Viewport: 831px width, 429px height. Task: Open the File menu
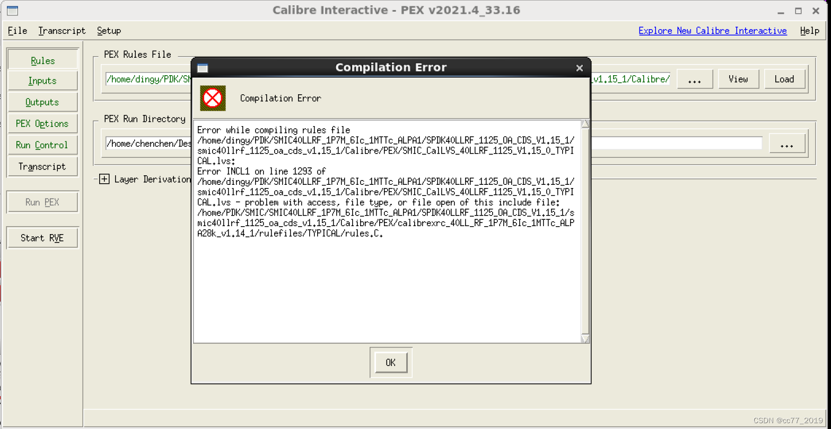18,31
